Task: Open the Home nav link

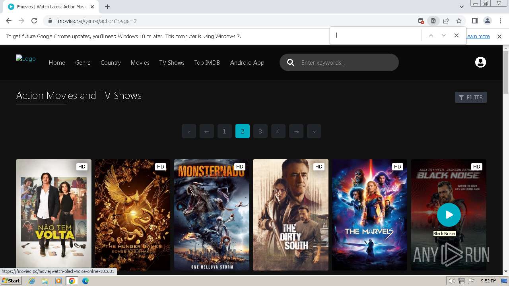Action: coord(57,62)
